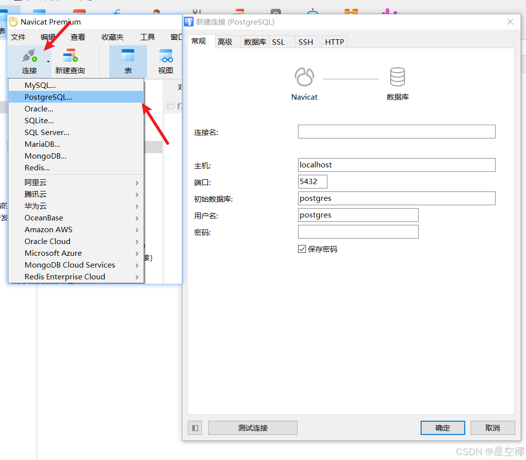Open the Connection dropdown arrow
The width and height of the screenshot is (526, 460).
click(x=49, y=61)
